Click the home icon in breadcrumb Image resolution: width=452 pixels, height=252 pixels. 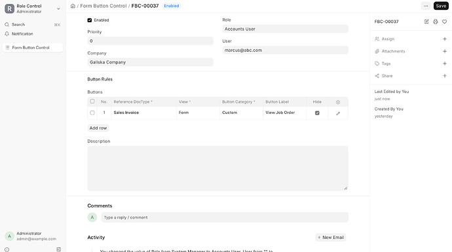pos(73,6)
